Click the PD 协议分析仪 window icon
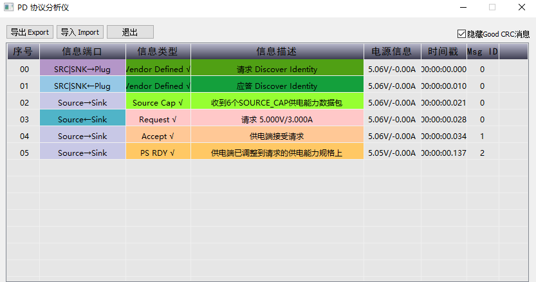Viewport: 536px width, 282px height. point(8,7)
